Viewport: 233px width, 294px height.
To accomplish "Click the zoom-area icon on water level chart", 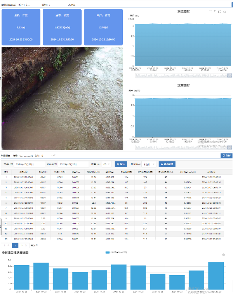I will 210,12.
